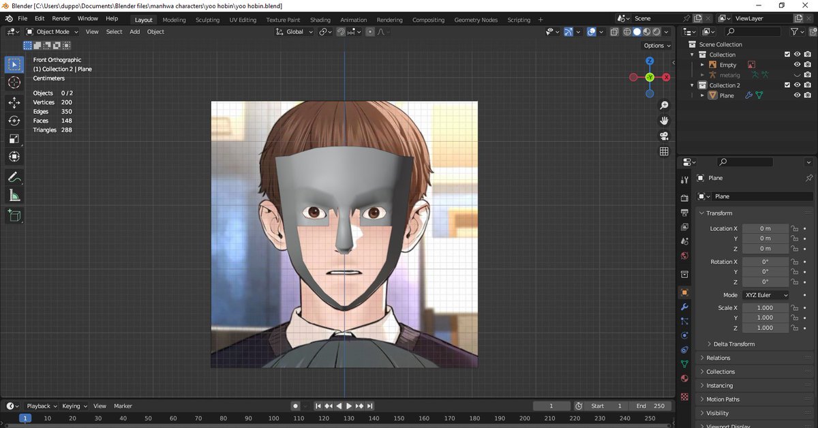Switch to the Sculpting workspace tab
The image size is (818, 428).
207,20
